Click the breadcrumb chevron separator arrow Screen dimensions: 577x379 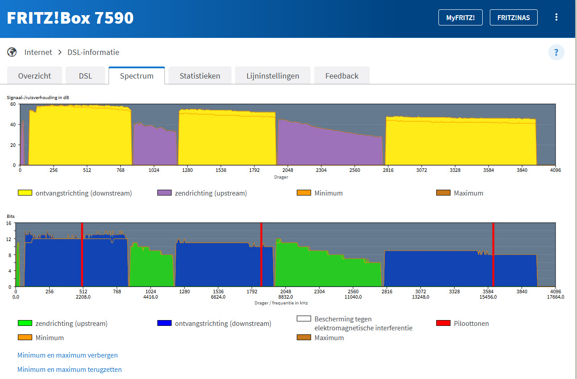pyautogui.click(x=60, y=52)
